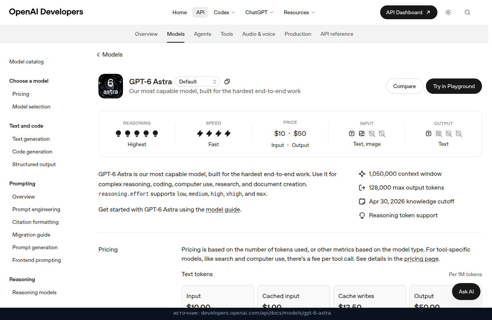492x320 pixels.
Task: Open Frontend prompting in sidebar
Action: pos(37,260)
